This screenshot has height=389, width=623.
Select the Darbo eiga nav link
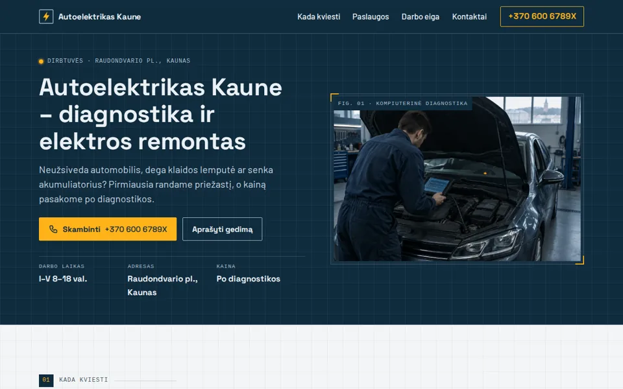(x=421, y=17)
